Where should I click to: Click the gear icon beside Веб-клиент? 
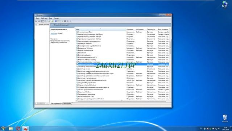point(77,53)
